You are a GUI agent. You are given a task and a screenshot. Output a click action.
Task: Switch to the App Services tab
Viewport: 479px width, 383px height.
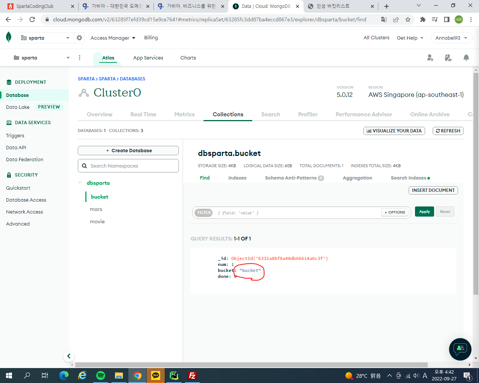coord(148,58)
